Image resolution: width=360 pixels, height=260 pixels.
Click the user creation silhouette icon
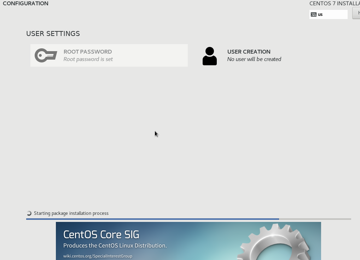pyautogui.click(x=210, y=56)
